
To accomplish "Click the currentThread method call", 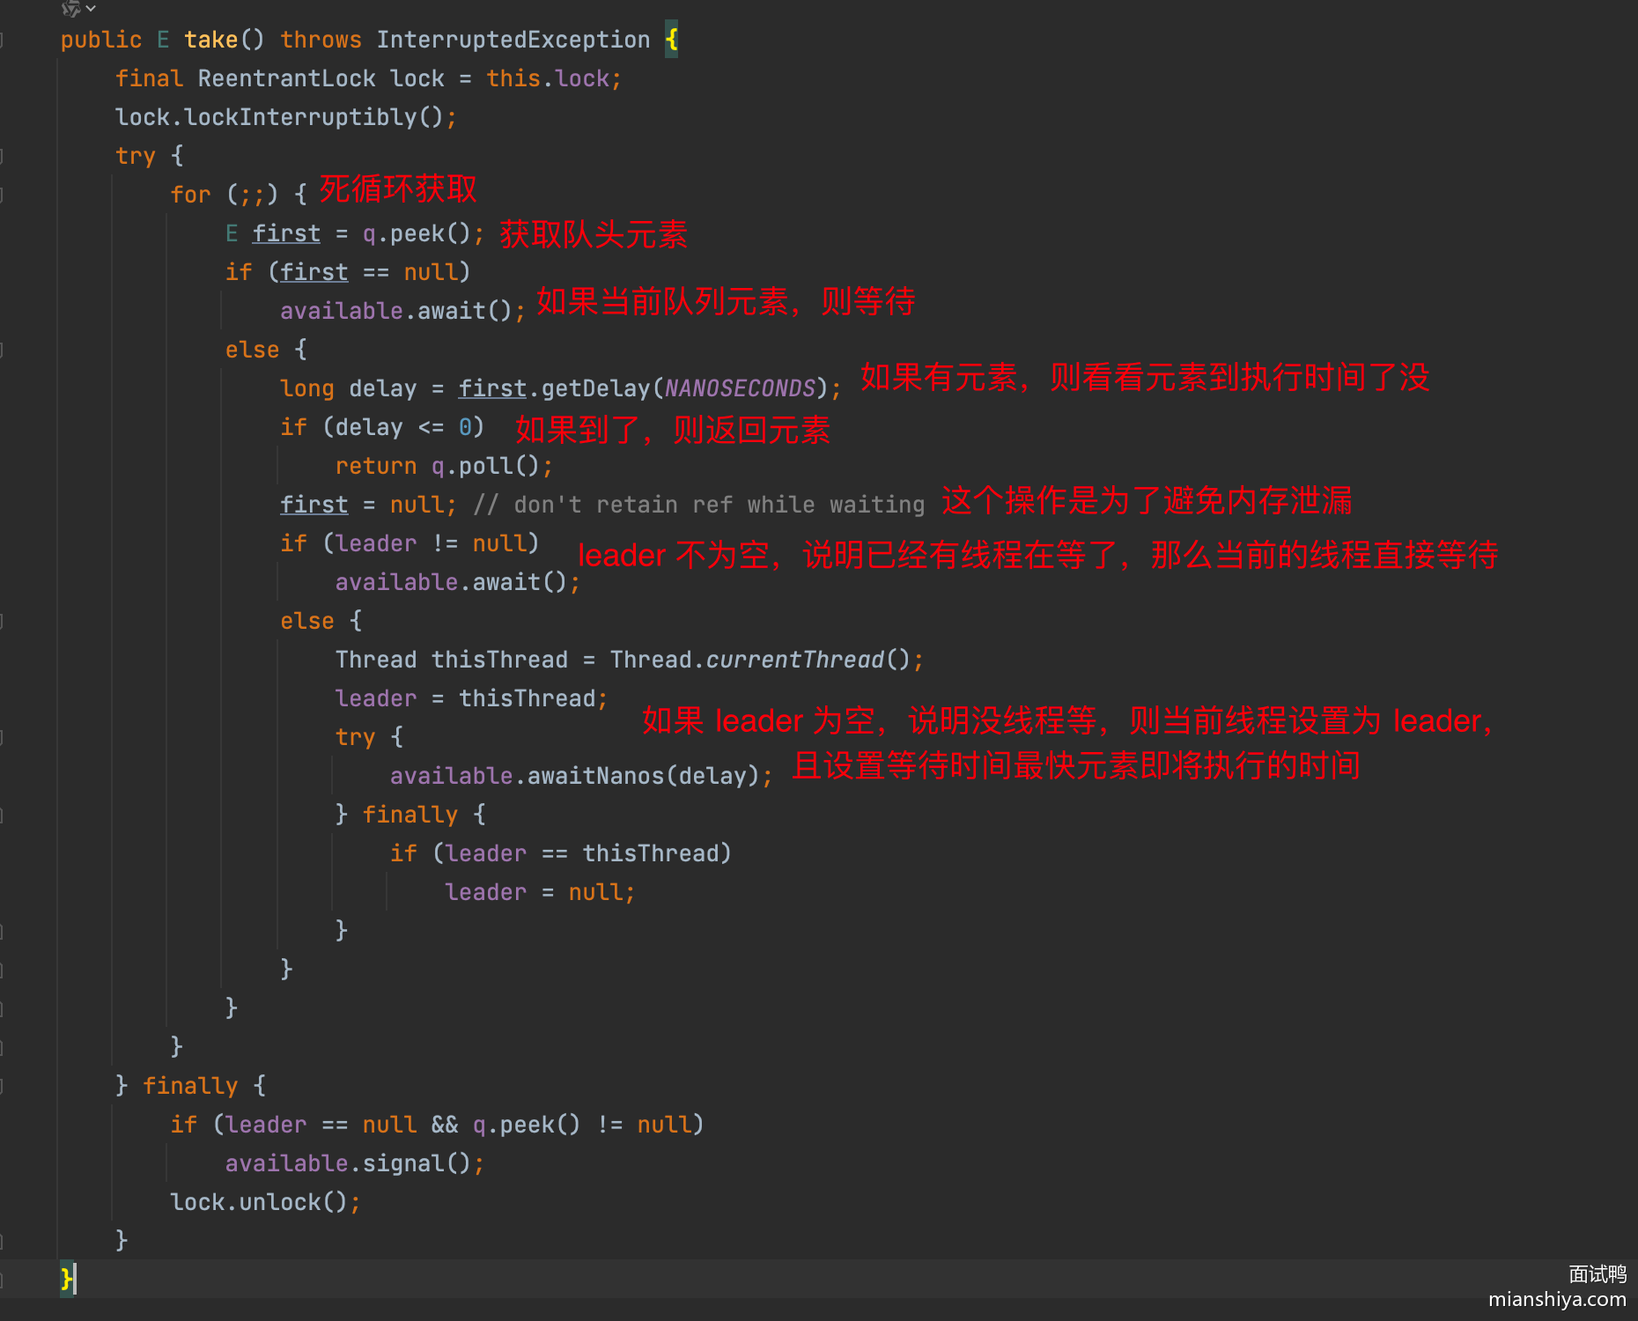I will point(794,660).
